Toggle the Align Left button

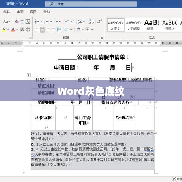coord(37,30)
